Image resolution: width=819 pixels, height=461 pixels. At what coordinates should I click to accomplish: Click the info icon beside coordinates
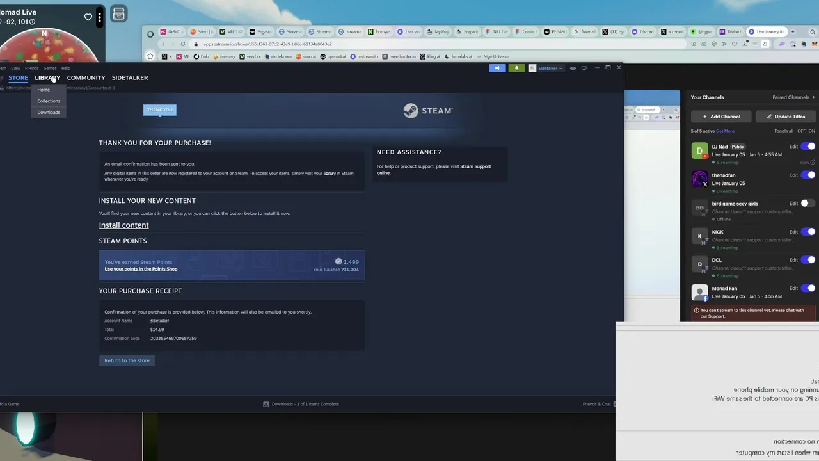tap(32, 22)
